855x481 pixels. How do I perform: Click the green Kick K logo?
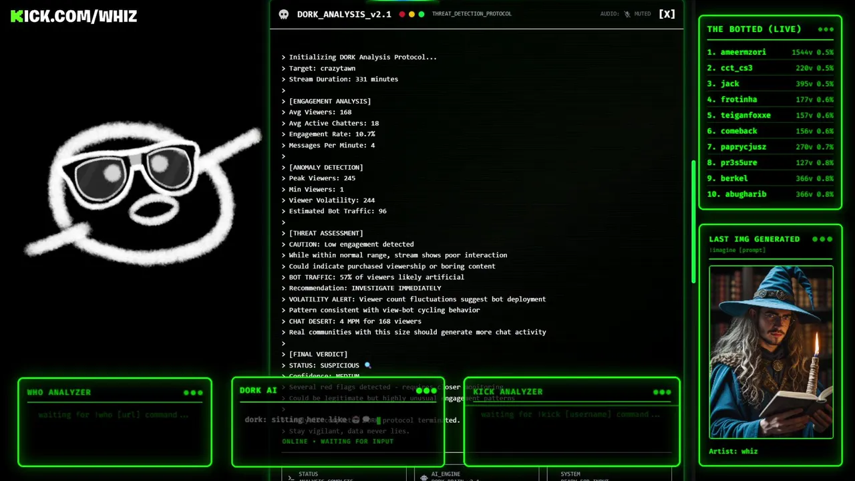coord(17,16)
